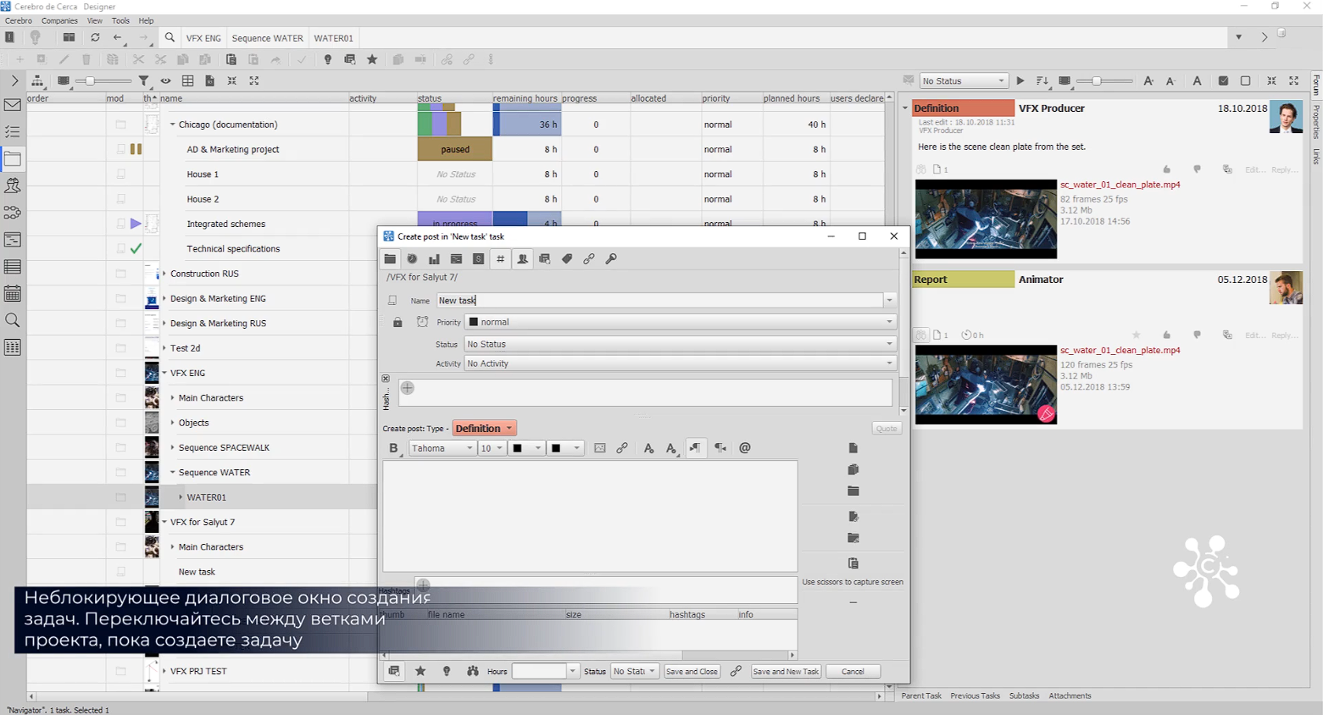The width and height of the screenshot is (1323, 715).
Task: Tick the checkbox next to the Name field
Action: [x=392, y=301]
